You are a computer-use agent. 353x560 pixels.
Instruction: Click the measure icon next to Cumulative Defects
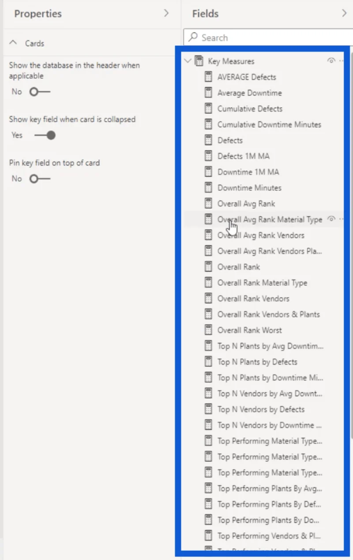209,108
